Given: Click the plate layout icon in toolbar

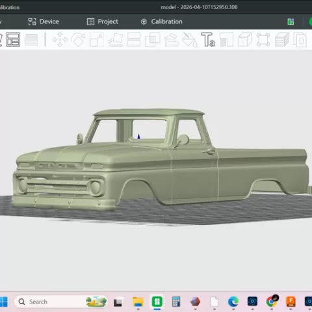Looking at the screenshot, I should (13, 40).
